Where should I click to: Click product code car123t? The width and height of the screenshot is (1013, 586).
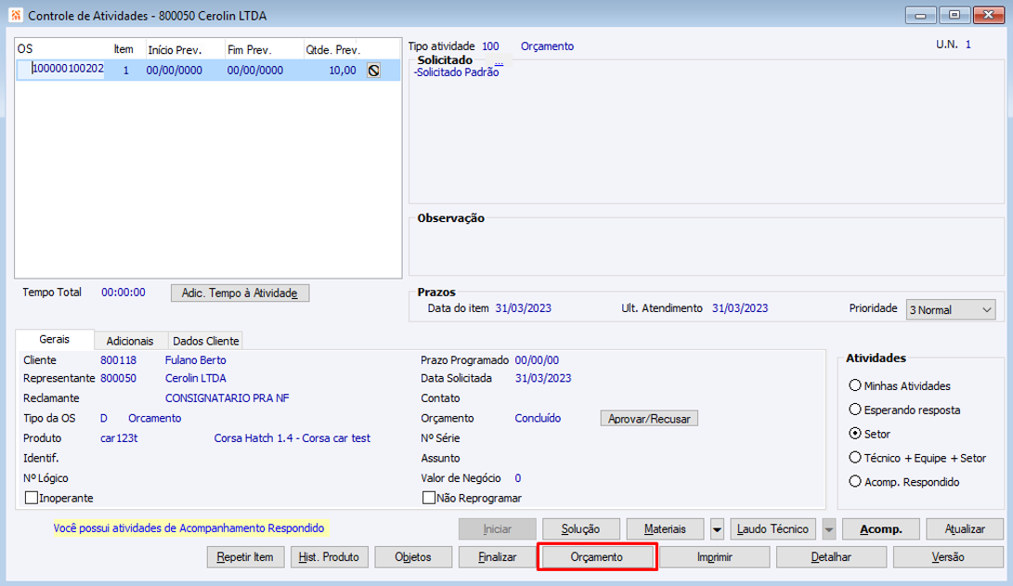119,438
